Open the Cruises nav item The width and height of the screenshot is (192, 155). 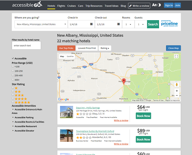coord(71,6)
